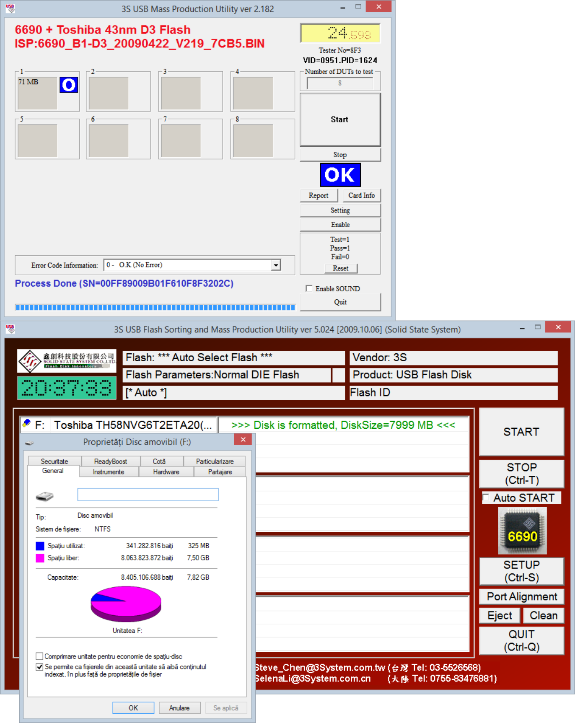Click the Eject button
575x723 pixels.
click(x=500, y=615)
